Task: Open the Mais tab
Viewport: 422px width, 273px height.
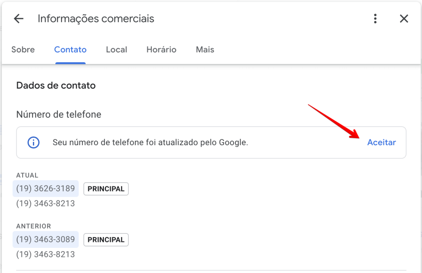Action: pyautogui.click(x=205, y=49)
